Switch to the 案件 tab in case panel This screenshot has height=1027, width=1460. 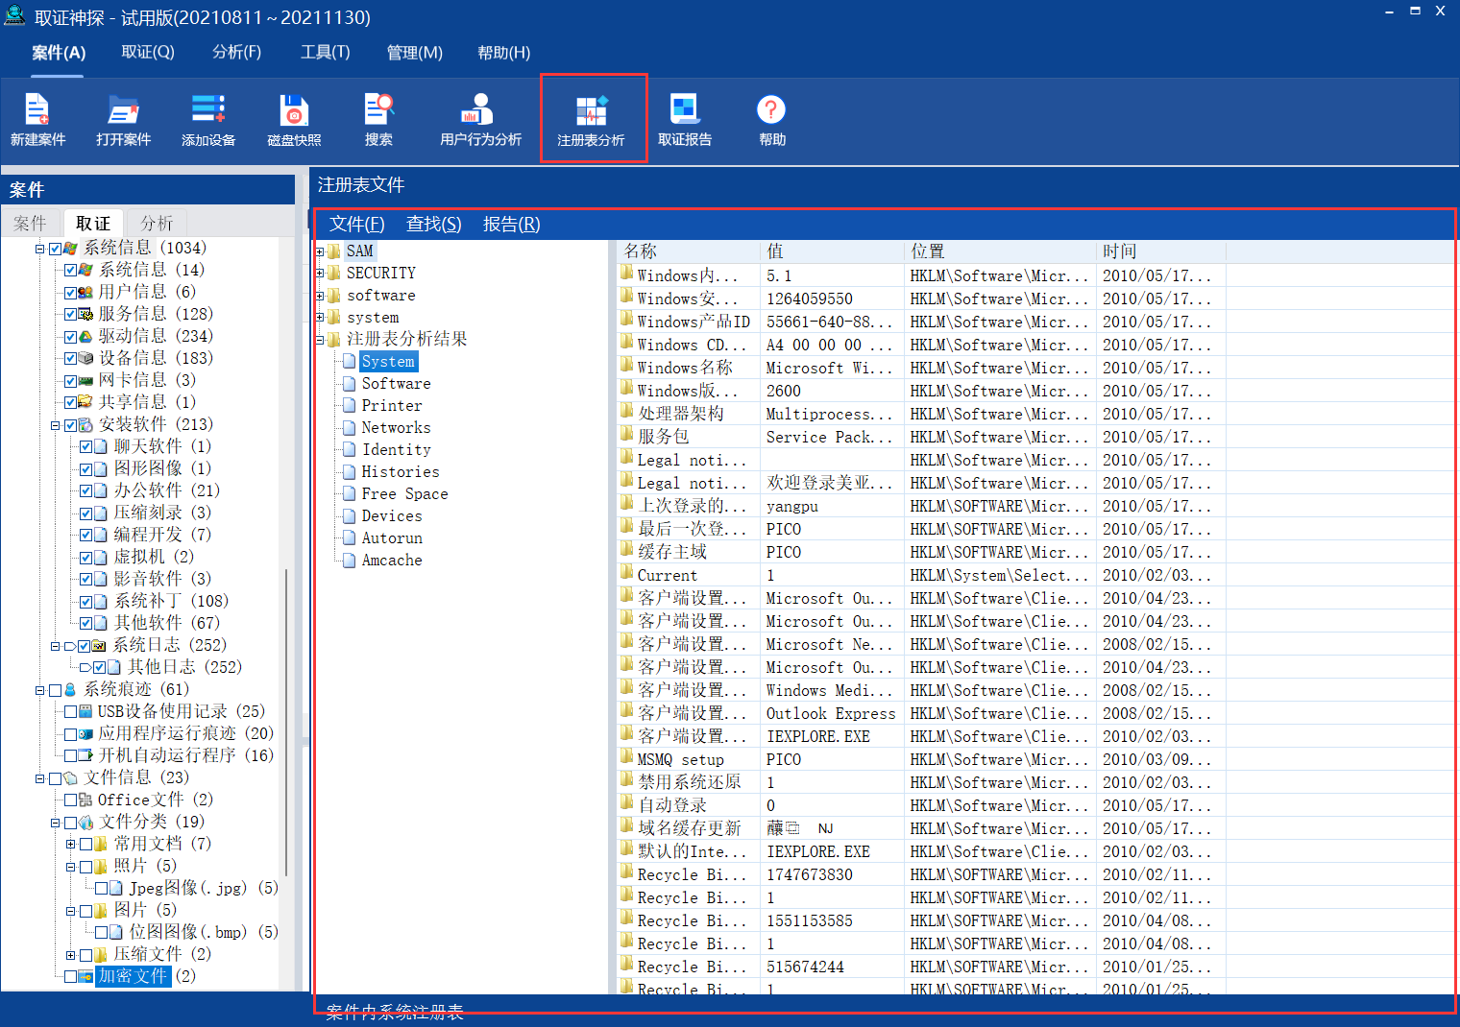tap(30, 223)
